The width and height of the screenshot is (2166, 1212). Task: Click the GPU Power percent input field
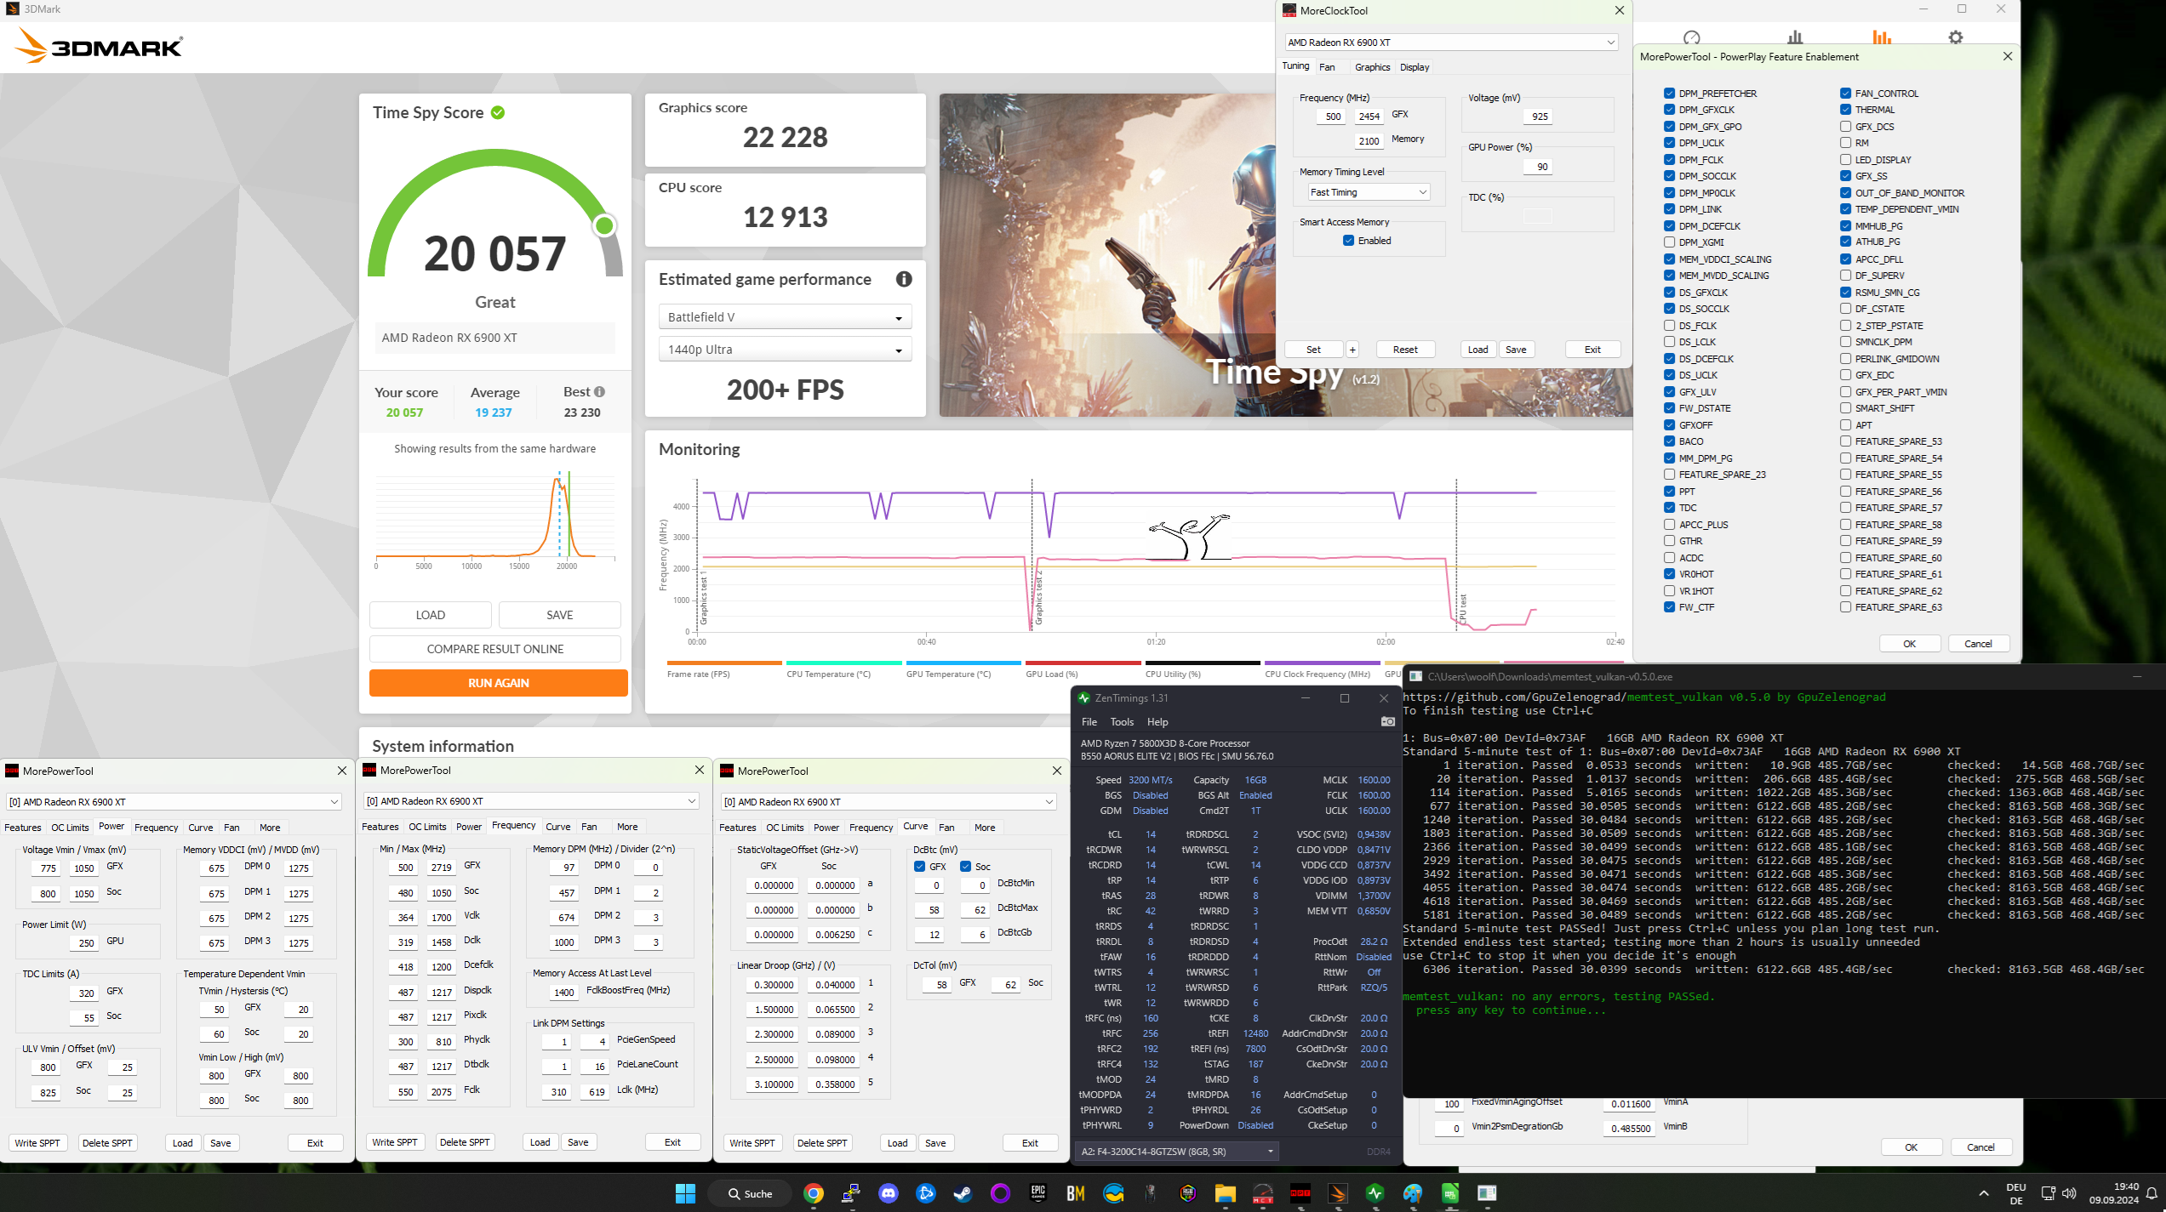(x=1537, y=167)
